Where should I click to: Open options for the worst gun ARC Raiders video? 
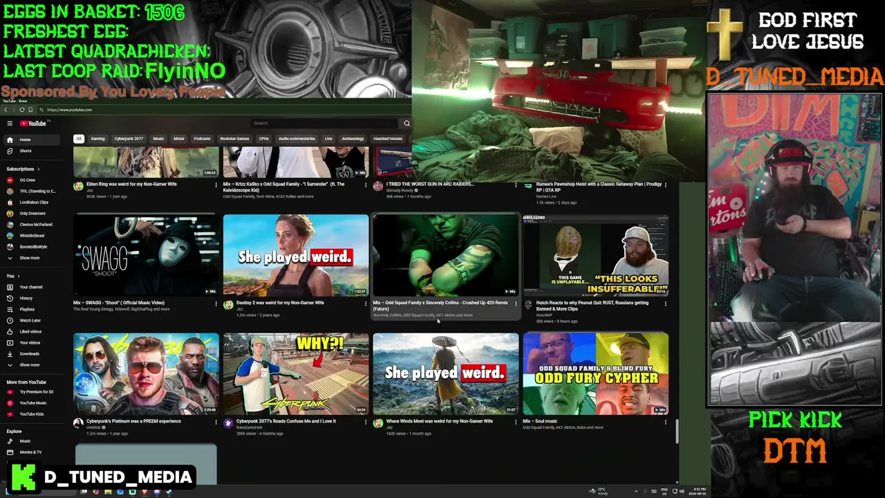pyautogui.click(x=516, y=185)
